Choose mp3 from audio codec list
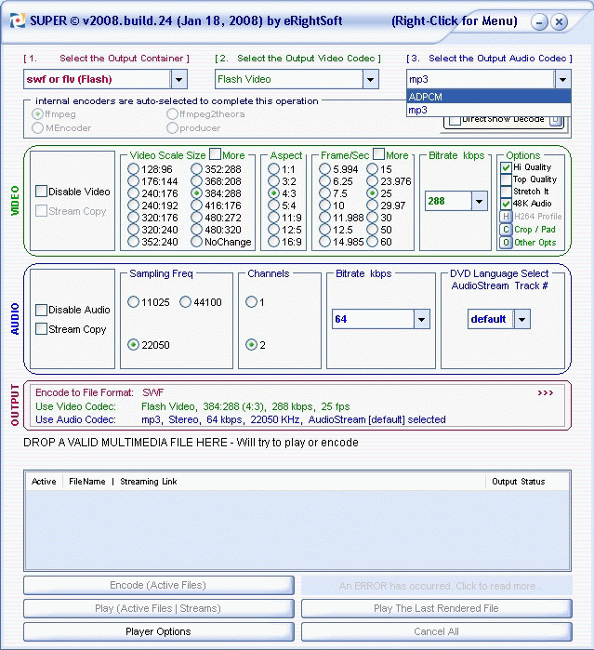 489,110
